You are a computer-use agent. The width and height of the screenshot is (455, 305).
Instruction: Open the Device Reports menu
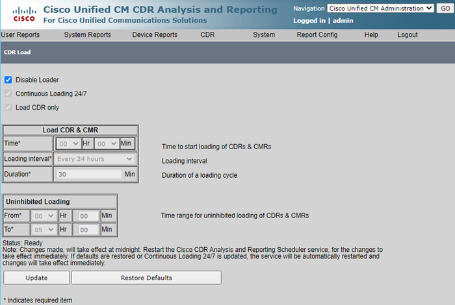155,35
